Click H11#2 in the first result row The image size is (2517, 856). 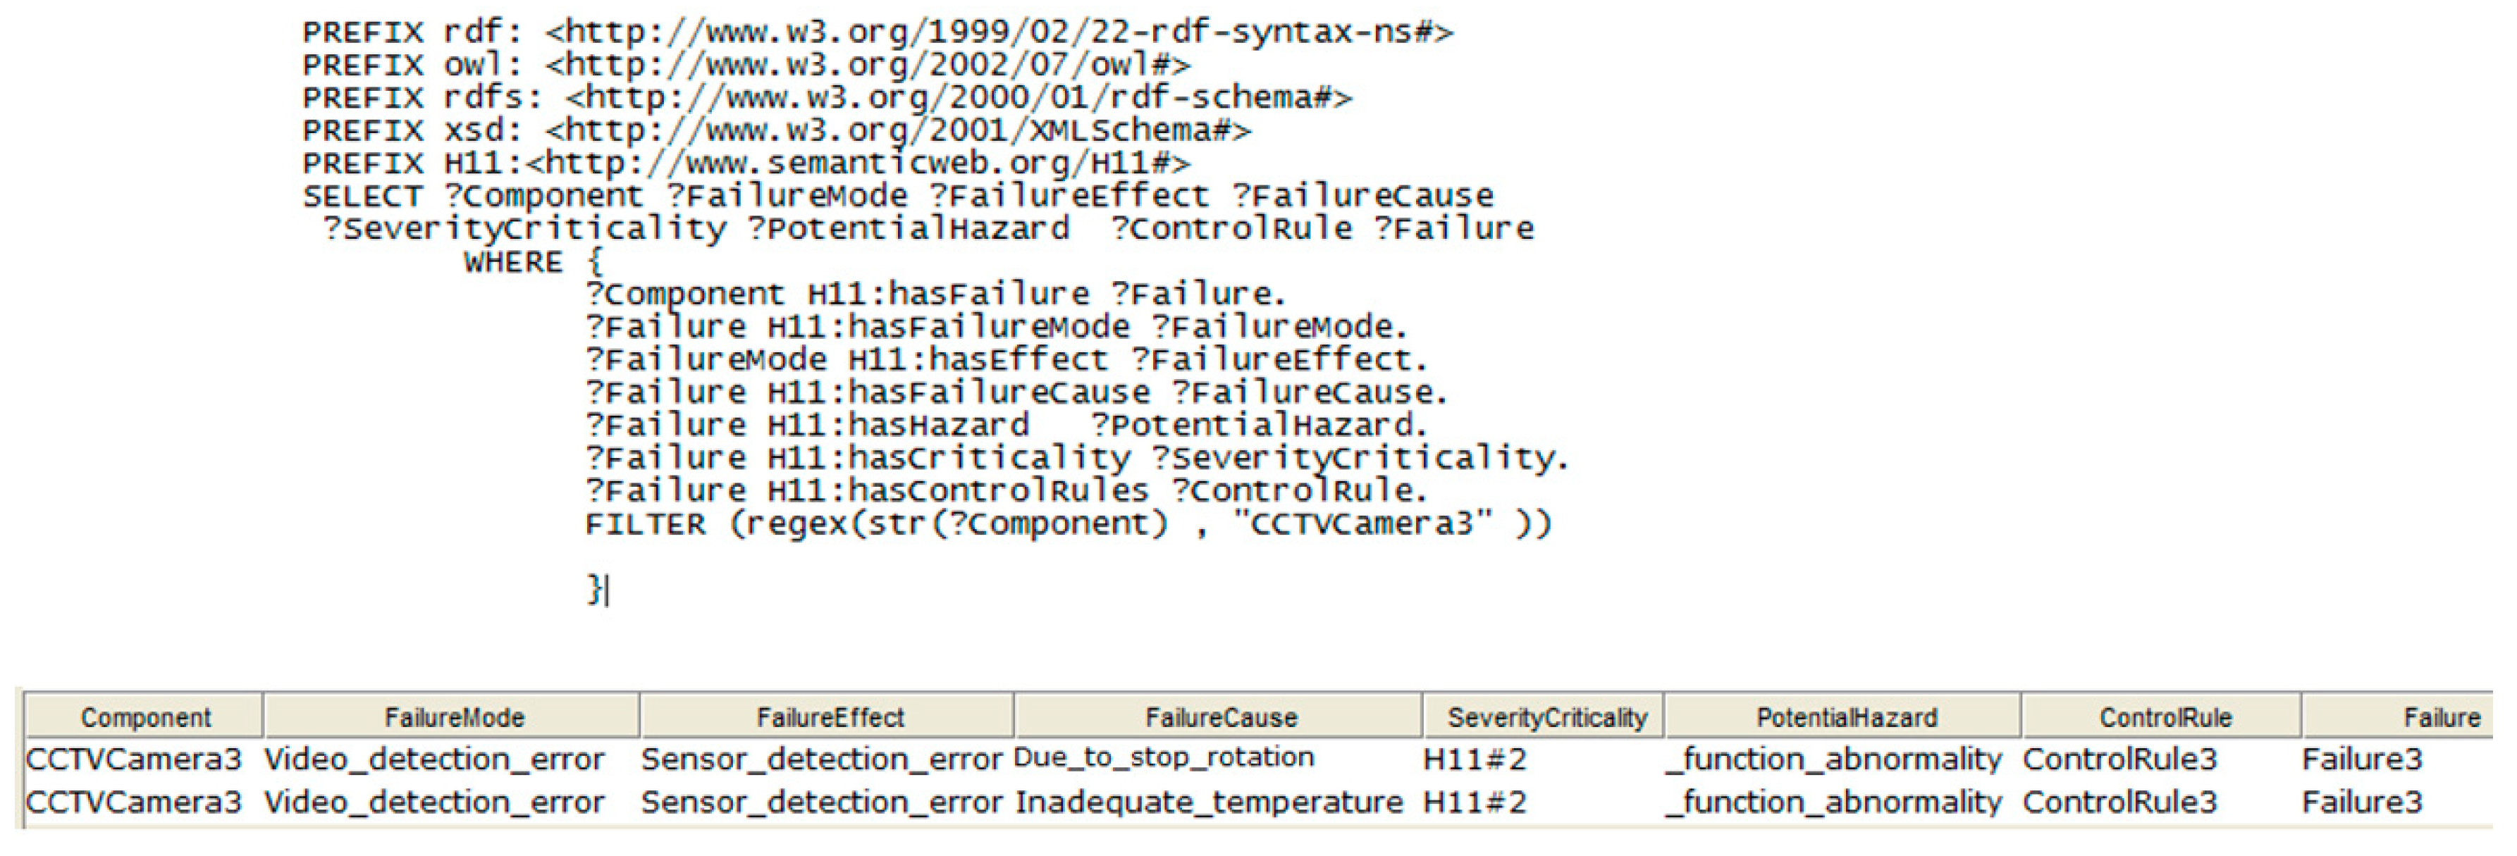tap(1473, 759)
